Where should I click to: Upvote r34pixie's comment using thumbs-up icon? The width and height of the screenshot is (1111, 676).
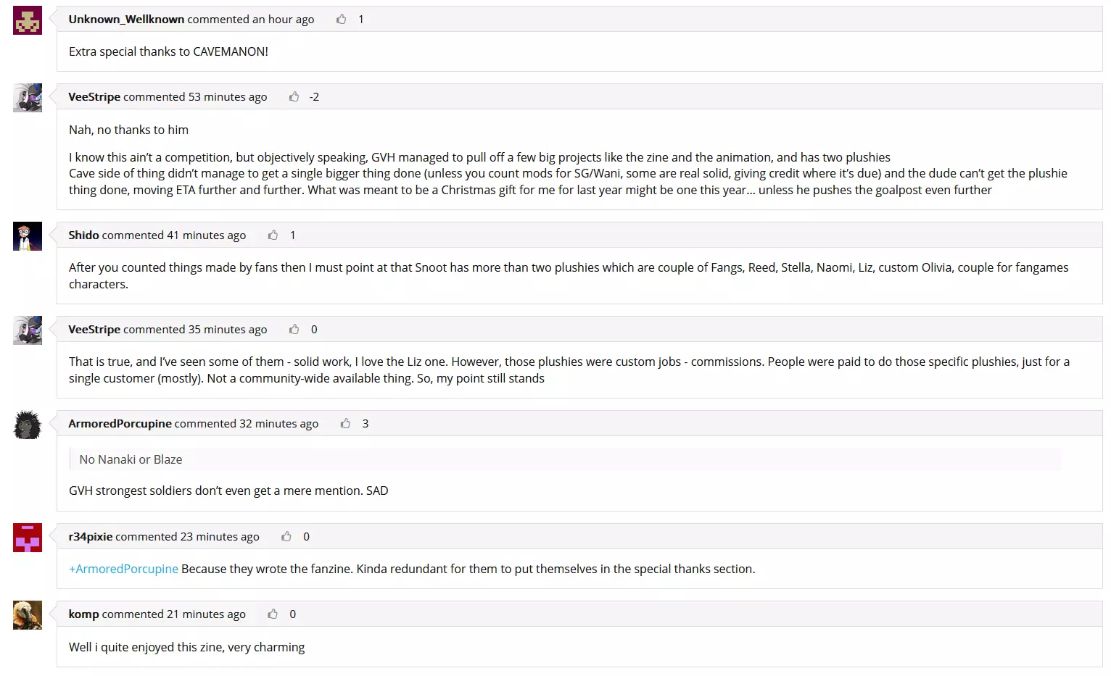click(286, 536)
